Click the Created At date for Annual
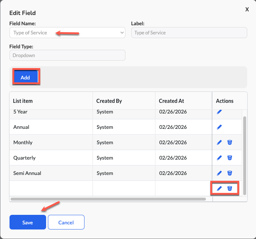The width and height of the screenshot is (256, 239). point(173,127)
